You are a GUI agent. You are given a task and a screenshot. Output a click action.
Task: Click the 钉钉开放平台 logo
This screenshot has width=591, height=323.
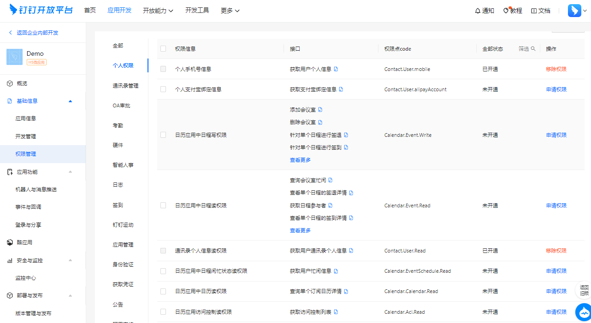(x=41, y=10)
